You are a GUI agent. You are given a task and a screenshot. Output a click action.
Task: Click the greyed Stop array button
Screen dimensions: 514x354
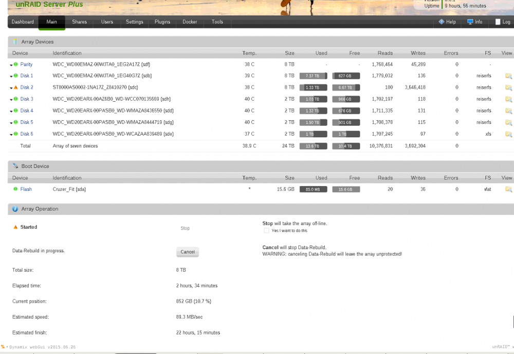(185, 228)
